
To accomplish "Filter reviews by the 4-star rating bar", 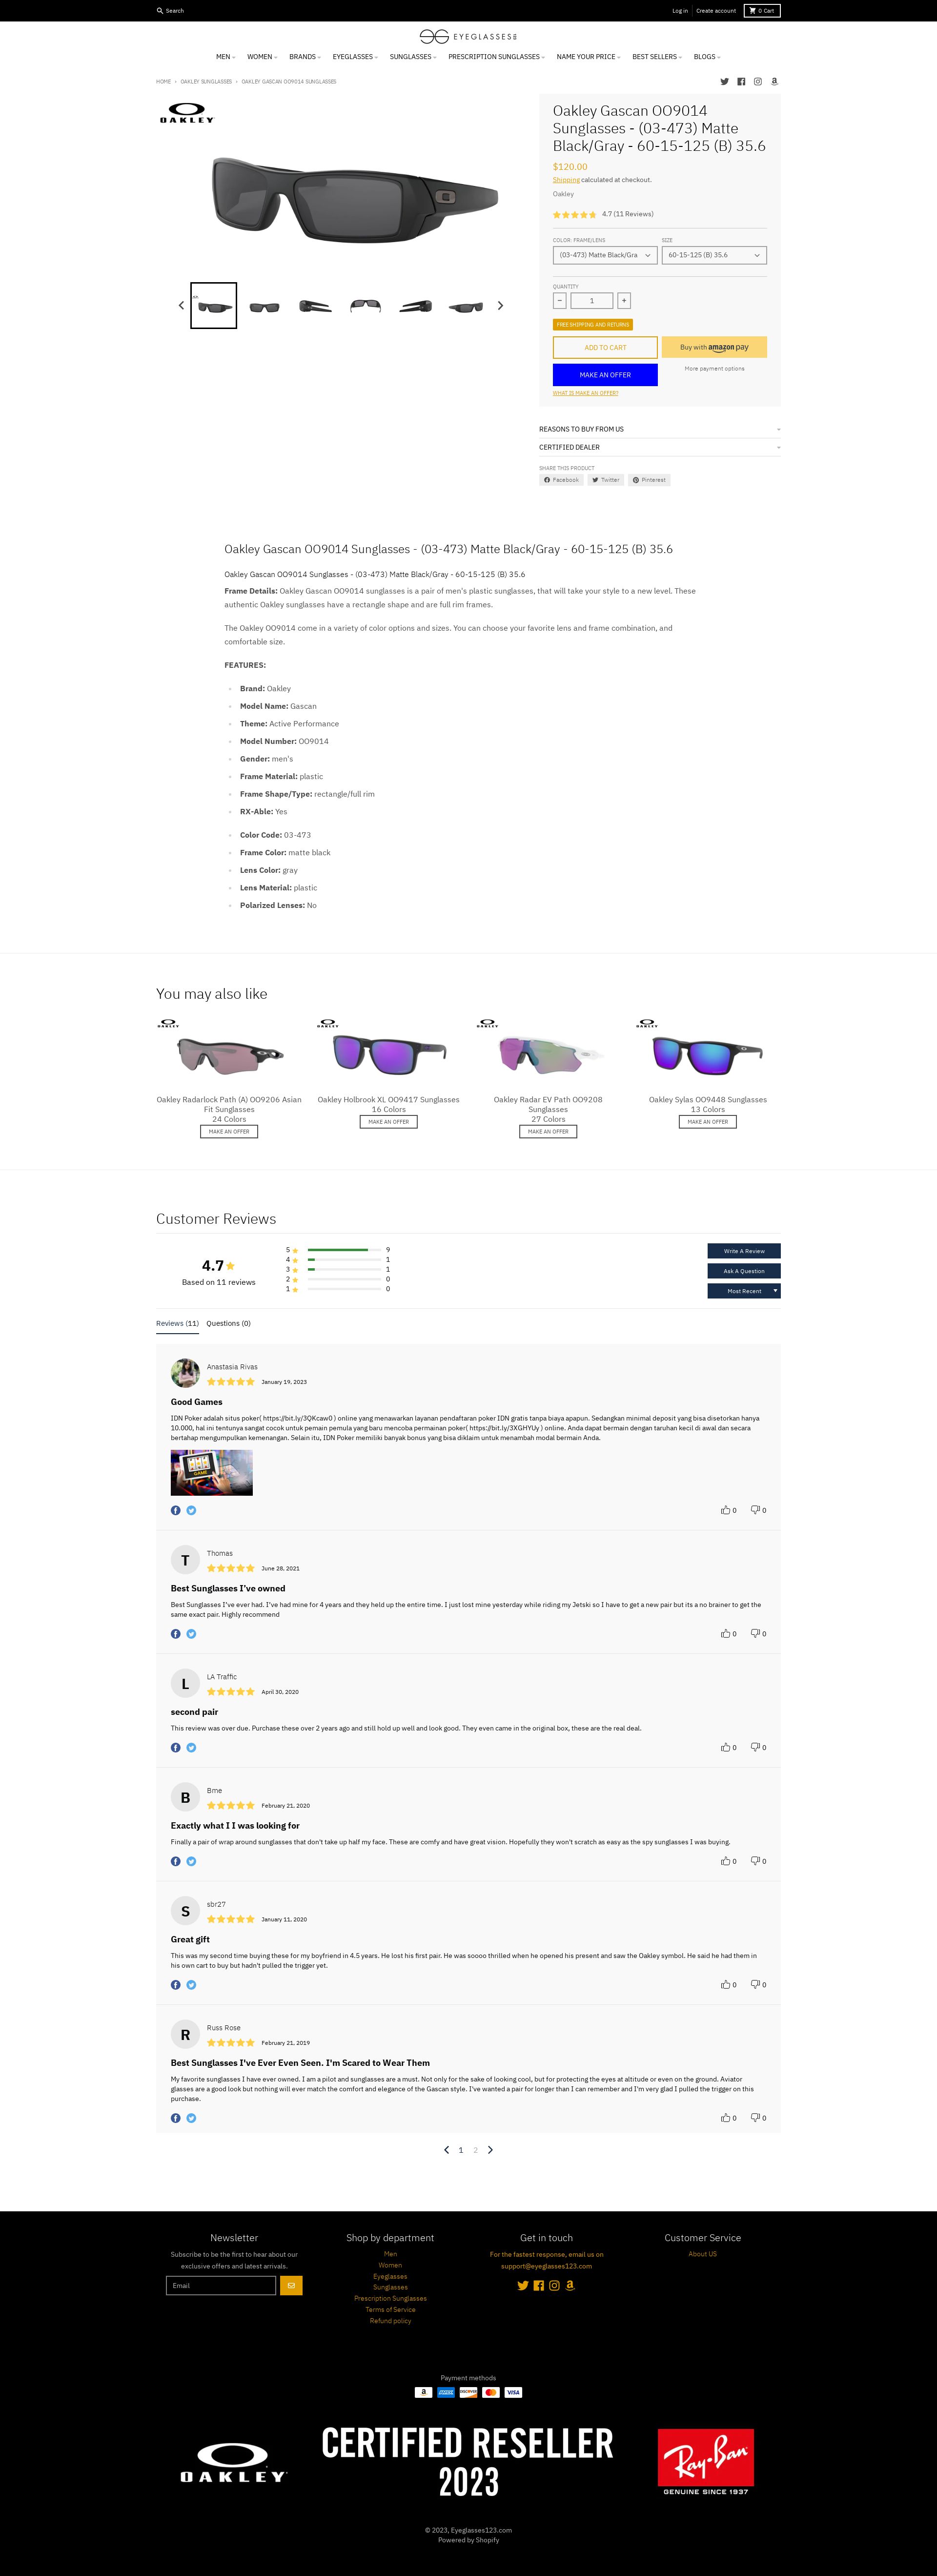I will 345,1260.
